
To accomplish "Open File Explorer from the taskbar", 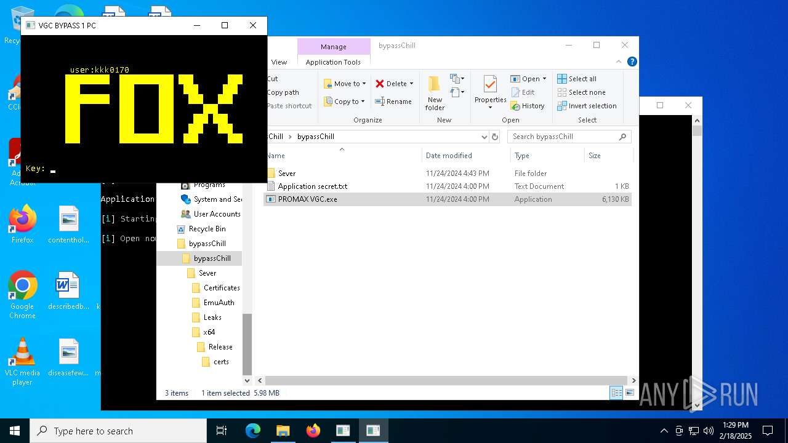I will [283, 431].
